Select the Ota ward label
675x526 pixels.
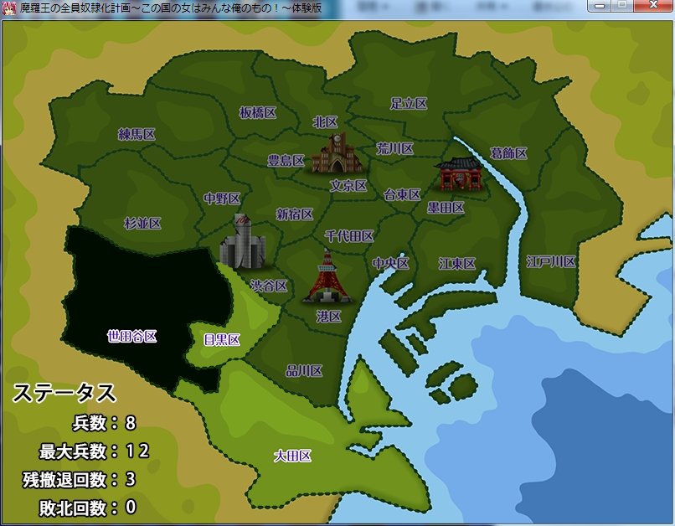coord(292,456)
